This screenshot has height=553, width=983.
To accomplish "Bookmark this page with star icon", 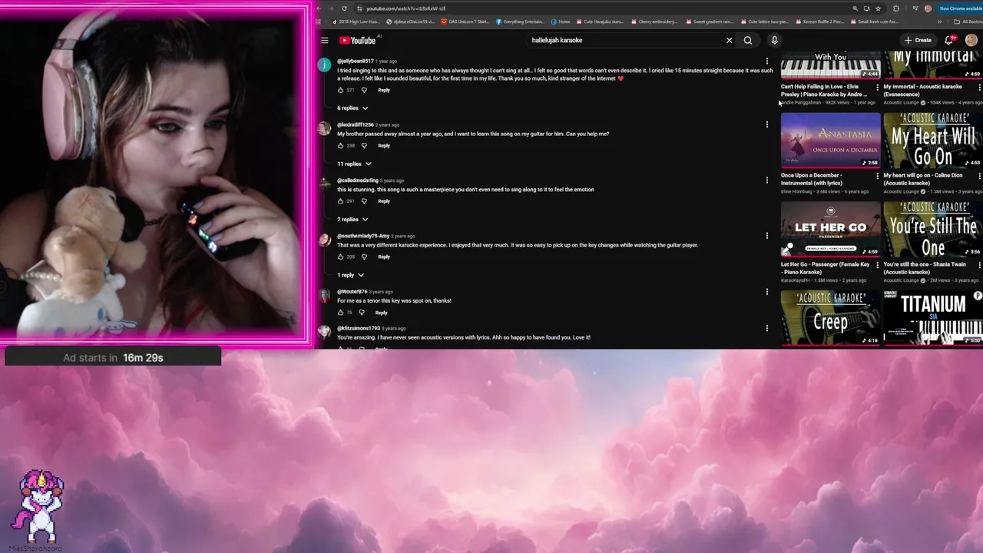I will [x=878, y=8].
